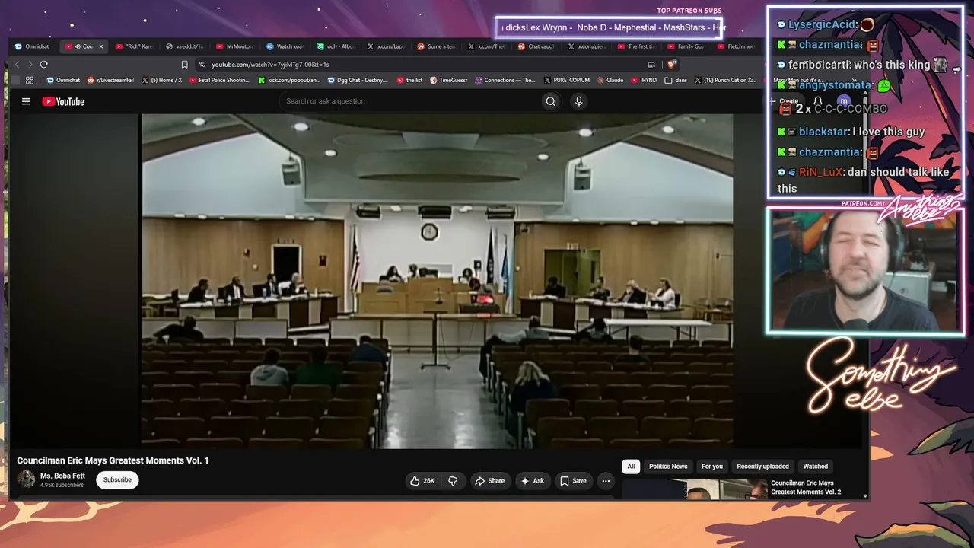Start voice search with the microphone icon
974x548 pixels.
(x=579, y=101)
